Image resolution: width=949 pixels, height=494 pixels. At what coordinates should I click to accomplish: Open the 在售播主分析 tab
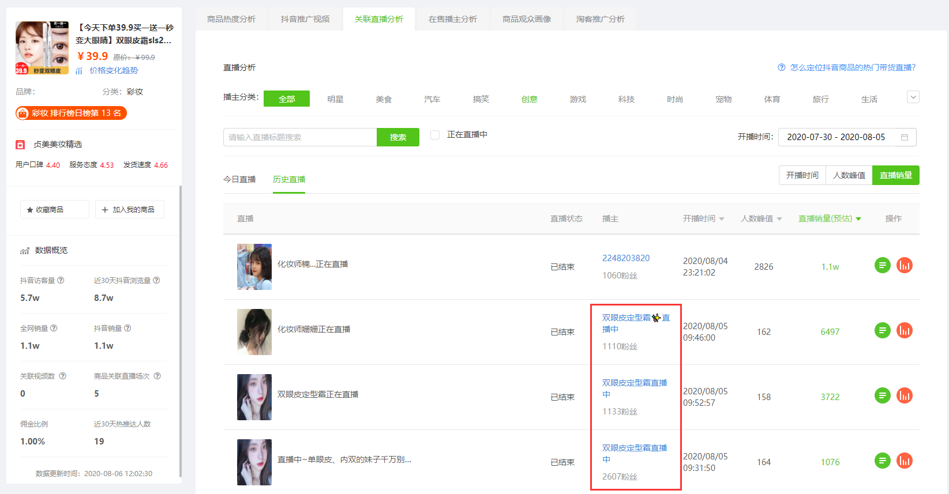[453, 19]
